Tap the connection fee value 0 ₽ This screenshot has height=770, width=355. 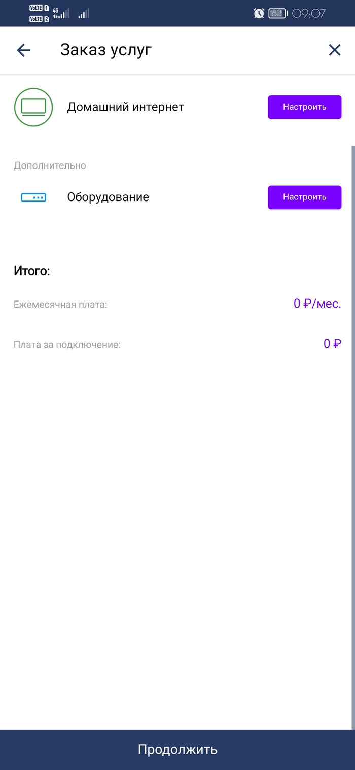[x=332, y=344]
